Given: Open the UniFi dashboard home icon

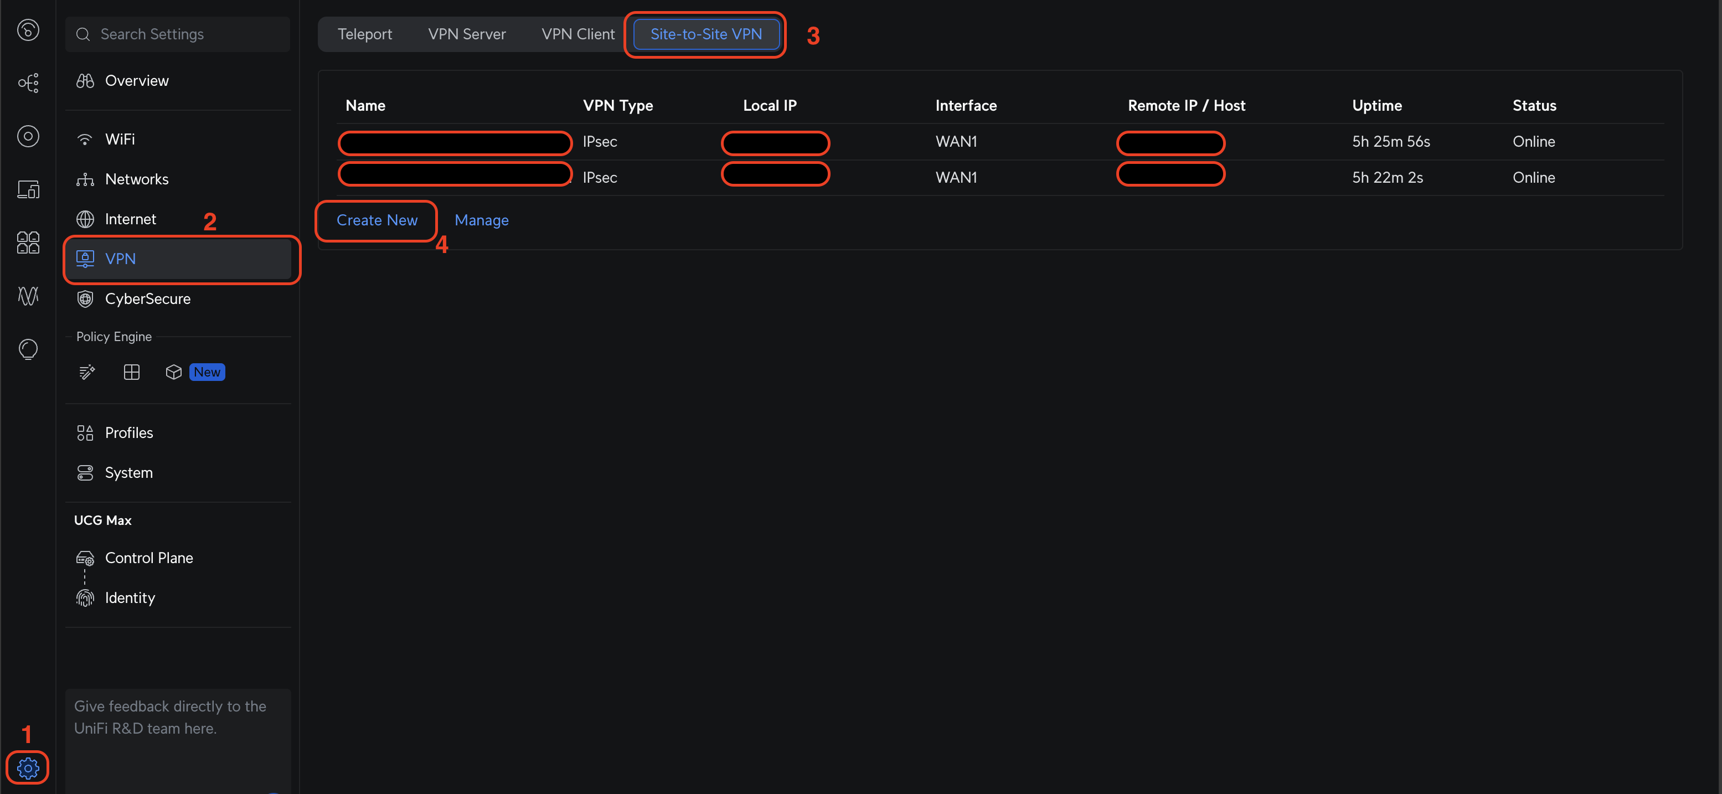Looking at the screenshot, I should 27,30.
